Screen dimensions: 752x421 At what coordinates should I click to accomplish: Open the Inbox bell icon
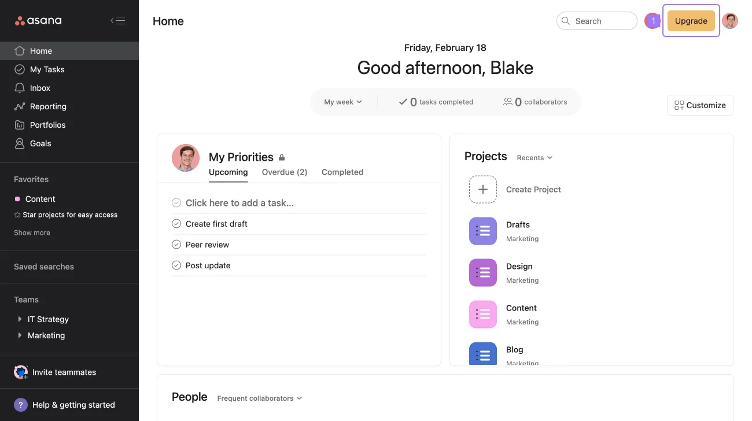coord(20,88)
